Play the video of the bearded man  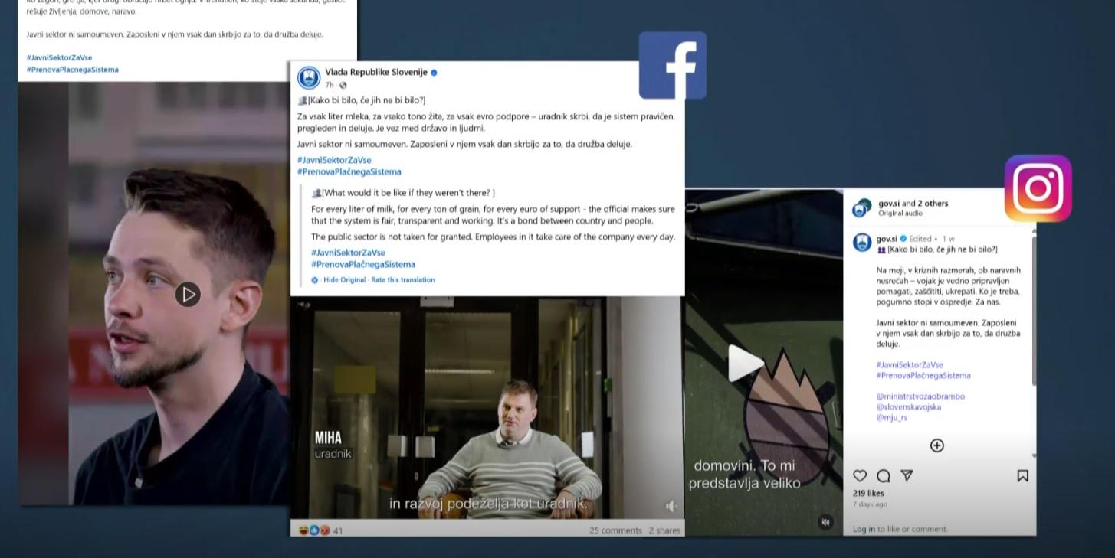[188, 294]
